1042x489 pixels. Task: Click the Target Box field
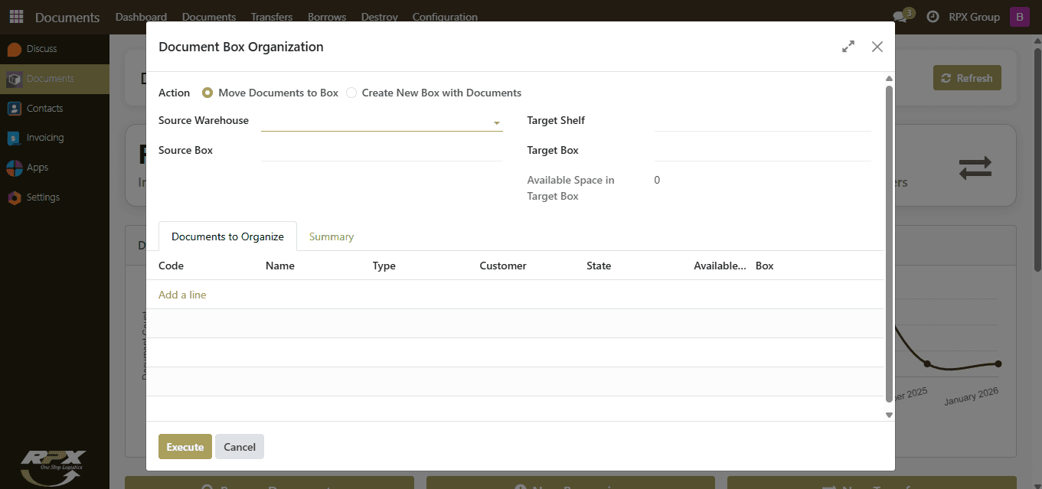click(763, 151)
